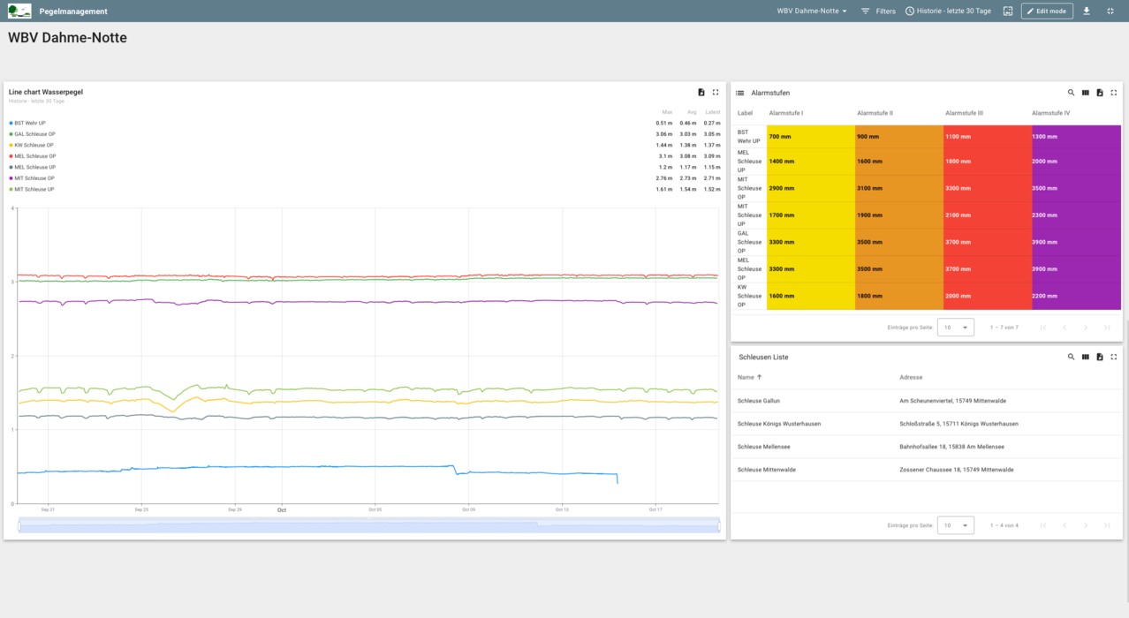
Task: Enter Edit mode
Action: [x=1047, y=11]
